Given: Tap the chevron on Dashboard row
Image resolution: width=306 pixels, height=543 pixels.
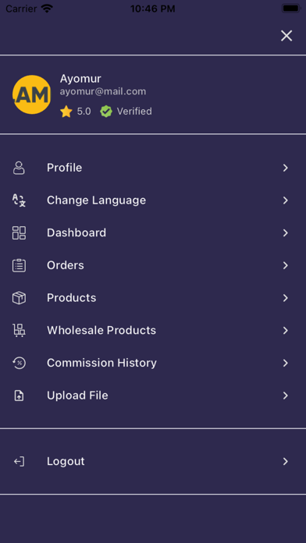Looking at the screenshot, I should tap(286, 233).
